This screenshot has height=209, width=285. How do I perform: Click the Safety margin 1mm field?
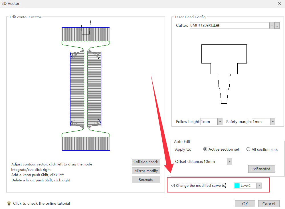click(x=261, y=122)
